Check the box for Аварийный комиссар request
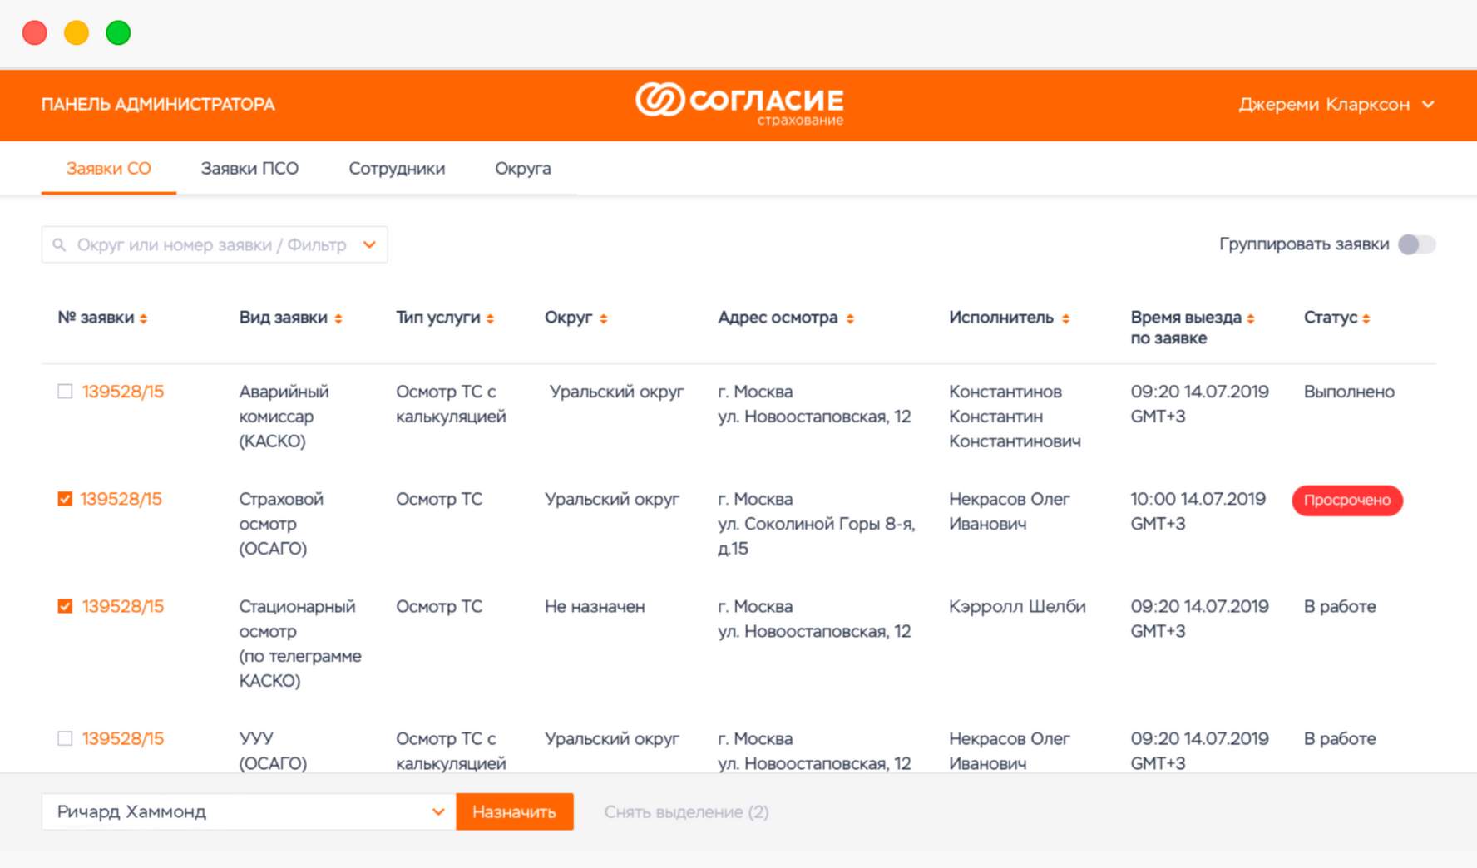The image size is (1477, 868). click(x=65, y=391)
